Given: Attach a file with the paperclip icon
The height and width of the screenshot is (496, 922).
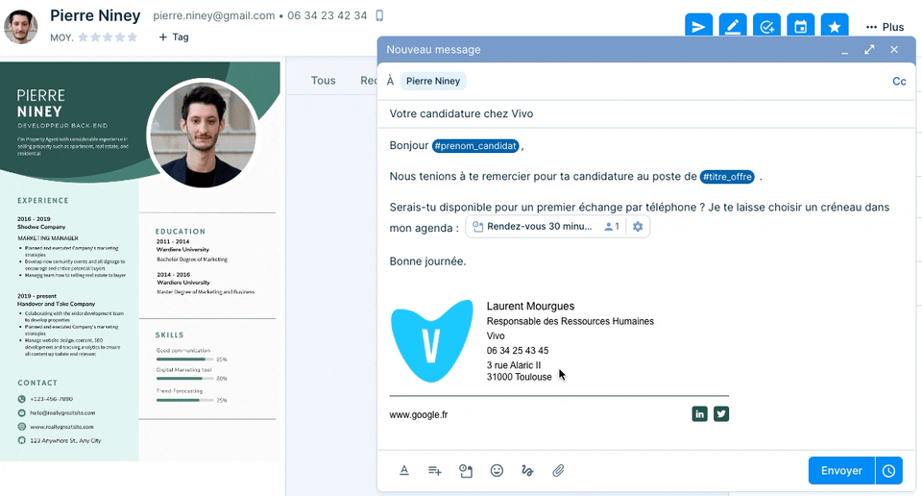Looking at the screenshot, I should coord(558,471).
